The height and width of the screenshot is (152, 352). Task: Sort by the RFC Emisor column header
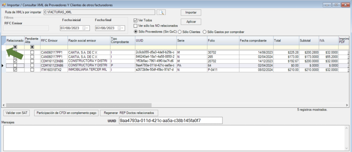(54, 40)
